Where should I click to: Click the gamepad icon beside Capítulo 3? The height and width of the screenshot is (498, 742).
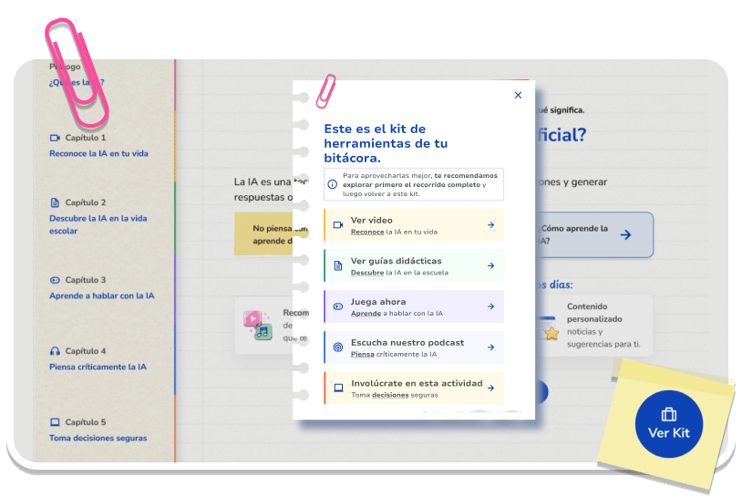(x=55, y=280)
